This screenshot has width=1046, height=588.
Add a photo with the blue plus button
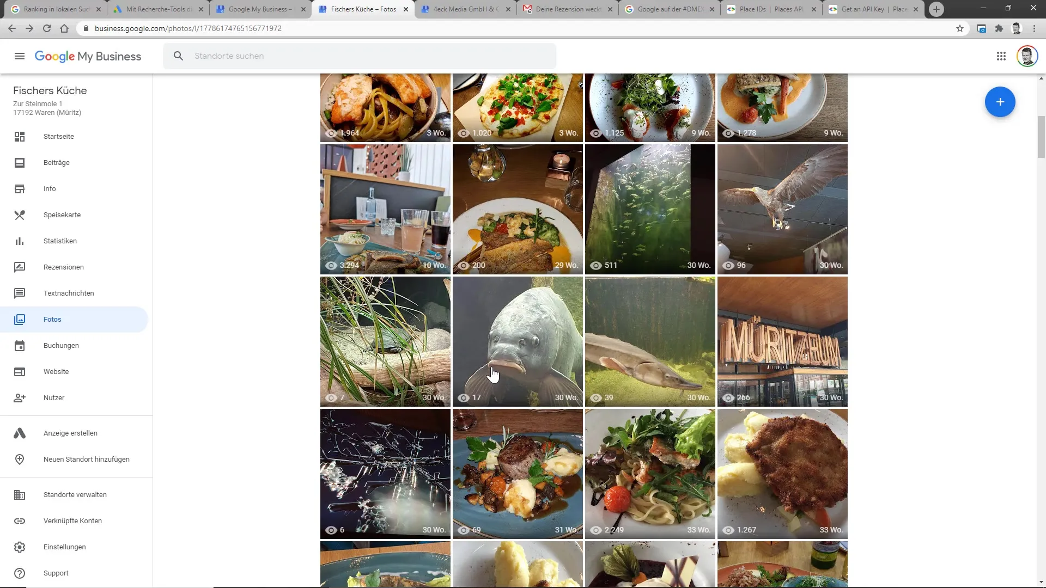tap(1000, 102)
